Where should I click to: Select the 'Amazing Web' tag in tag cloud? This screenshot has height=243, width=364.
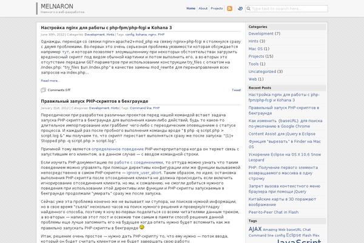pos(274,230)
